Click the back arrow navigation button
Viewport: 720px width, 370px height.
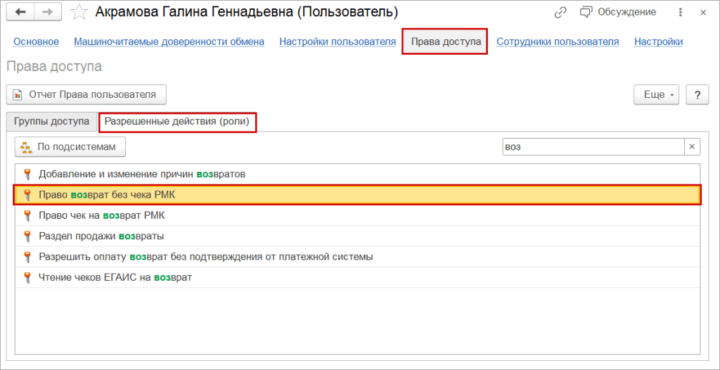click(20, 12)
